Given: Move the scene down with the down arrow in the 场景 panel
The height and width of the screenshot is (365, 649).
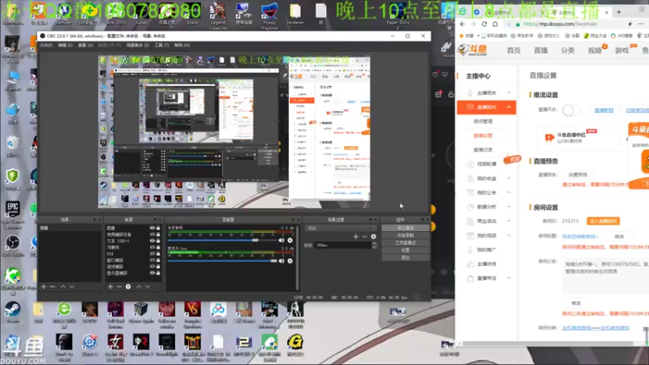Looking at the screenshot, I should [72, 286].
